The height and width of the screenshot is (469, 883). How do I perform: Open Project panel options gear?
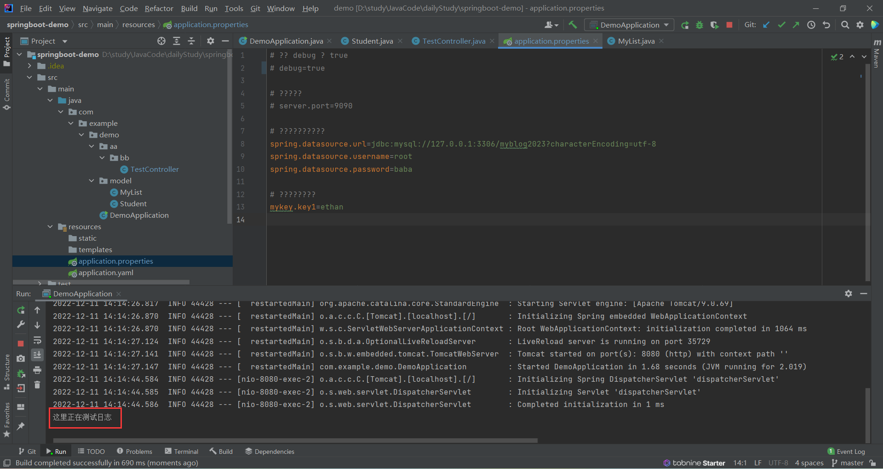(211, 41)
